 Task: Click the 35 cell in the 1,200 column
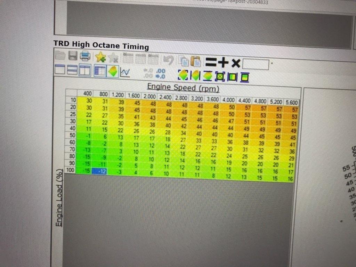point(117,116)
